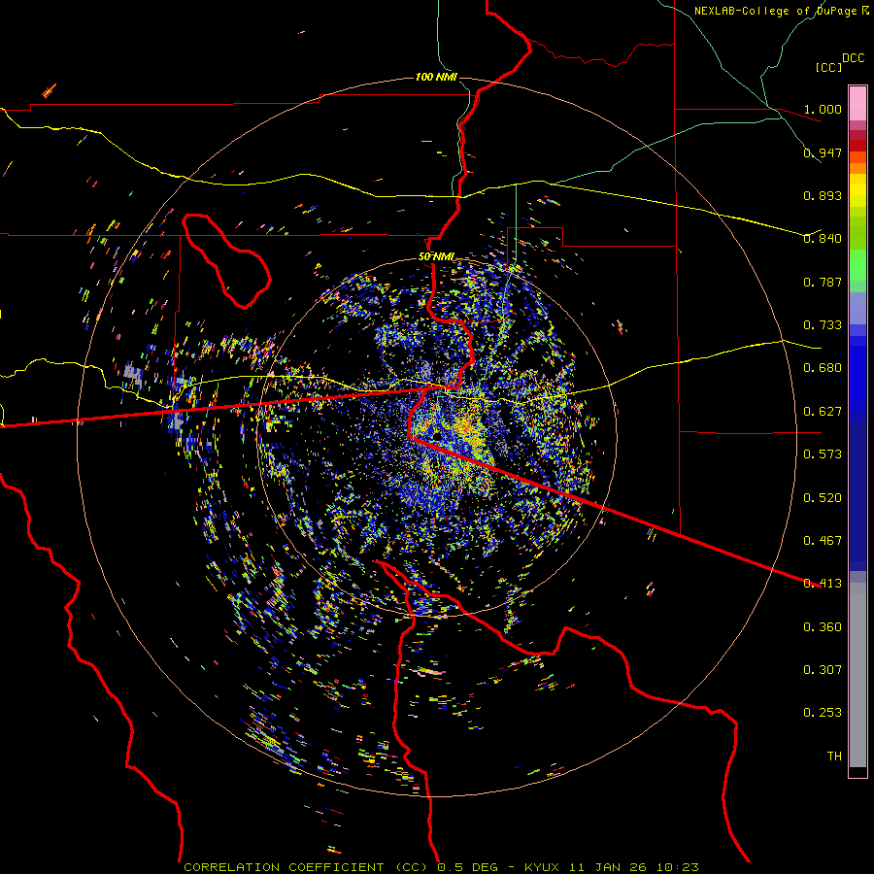Click the 0.253 scale label
Screen dimensions: 874x874
tap(823, 713)
